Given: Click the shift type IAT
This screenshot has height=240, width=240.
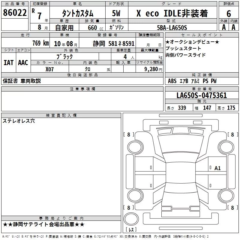Looking at the screenshot, I should tap(8, 63).
